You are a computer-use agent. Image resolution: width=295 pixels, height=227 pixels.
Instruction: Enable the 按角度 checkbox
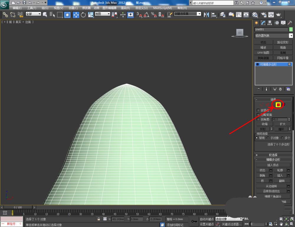[258, 119]
